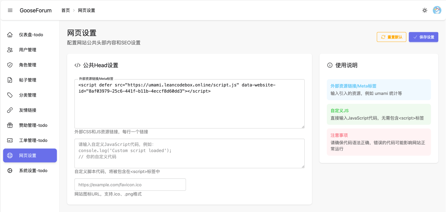Go to 首页 breadcrumb link
This screenshot has height=212, width=446.
(x=66, y=10)
